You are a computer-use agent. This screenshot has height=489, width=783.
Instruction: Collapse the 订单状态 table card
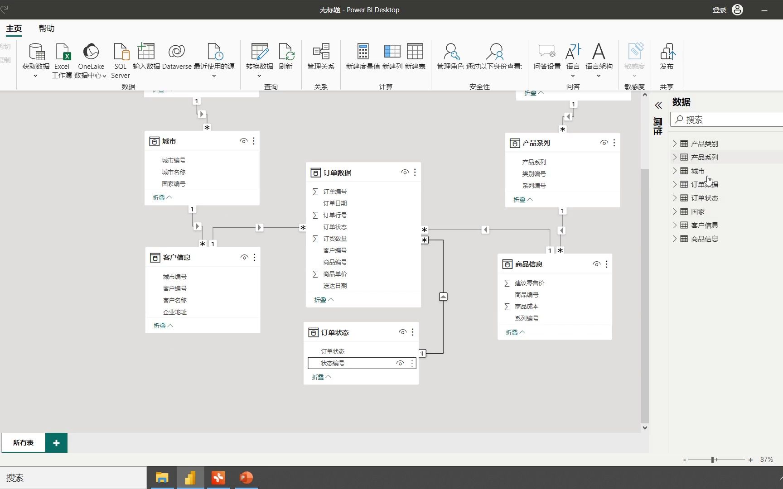coord(321,377)
